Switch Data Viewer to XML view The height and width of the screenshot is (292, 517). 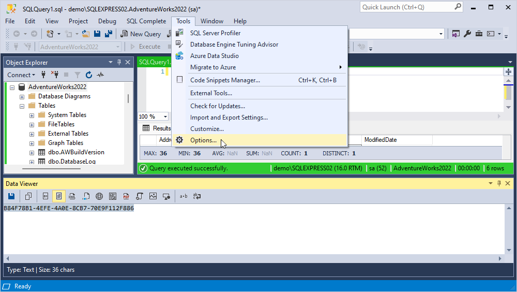click(72, 196)
